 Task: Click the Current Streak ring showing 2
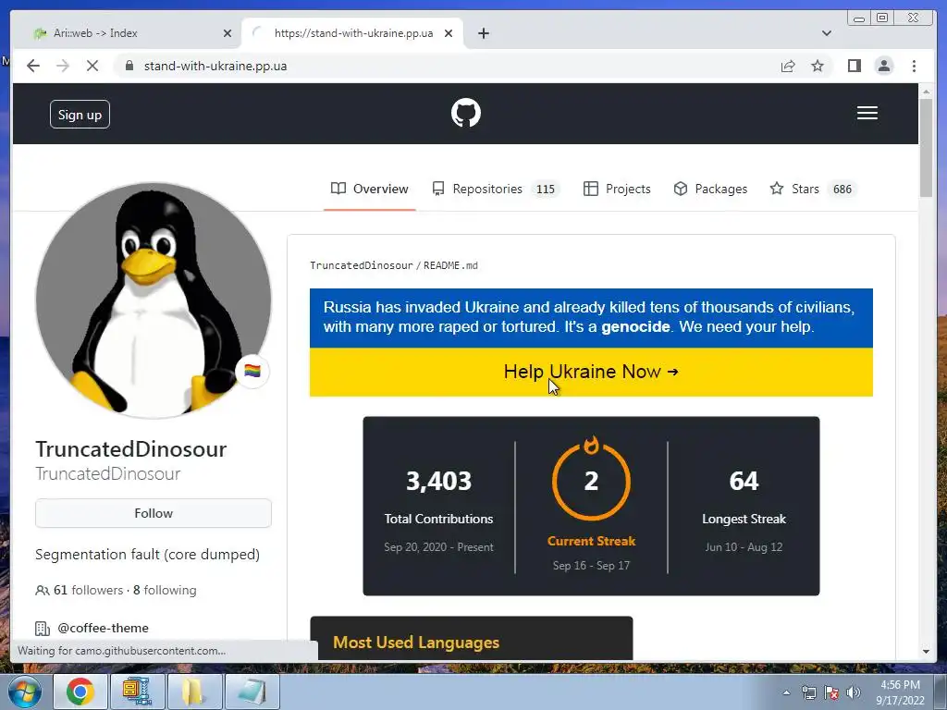coord(591,481)
